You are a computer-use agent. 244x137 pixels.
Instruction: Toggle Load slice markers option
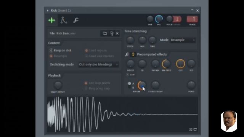point(87,56)
